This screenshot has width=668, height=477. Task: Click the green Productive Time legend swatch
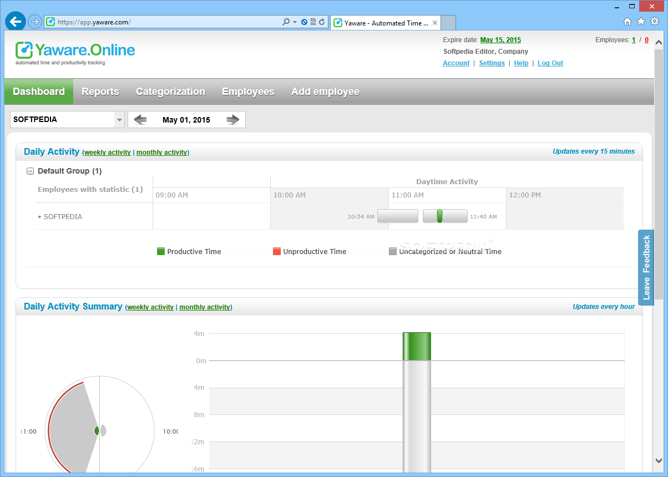(x=161, y=251)
